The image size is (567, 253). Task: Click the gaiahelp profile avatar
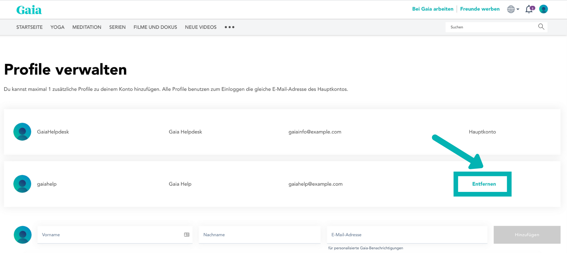22,184
